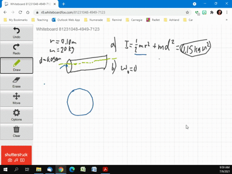232x174 pixels.
Task: Open My Bookmarks folder
Action: (x=15, y=20)
